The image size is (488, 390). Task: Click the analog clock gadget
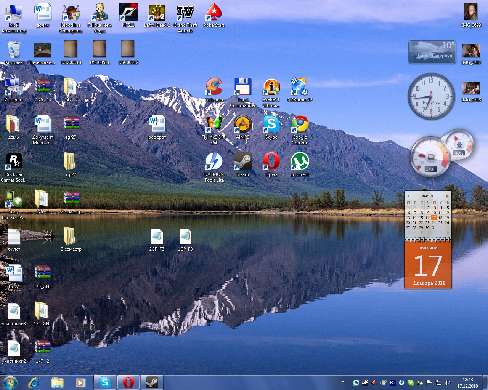click(431, 96)
